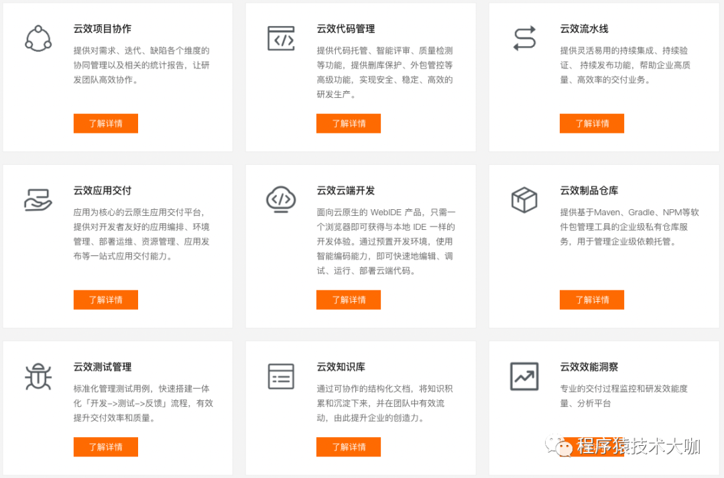Select the 云效测试管理 card title
The image size is (724, 478).
(103, 367)
